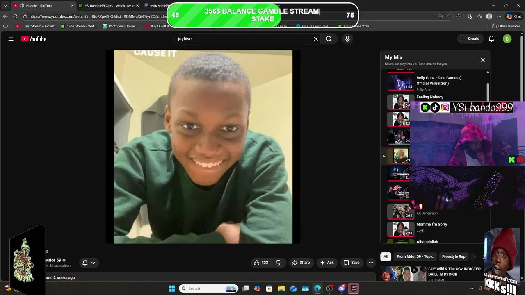Close the My Mix playlist panel

(483, 60)
